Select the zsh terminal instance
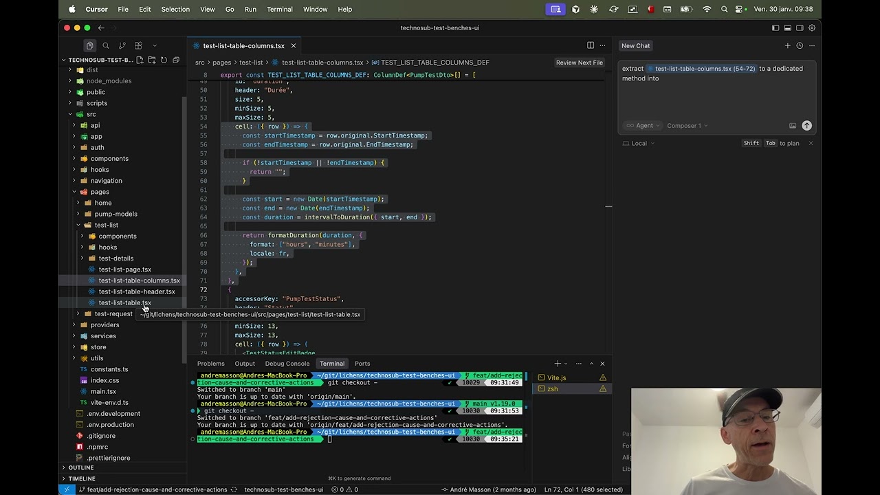The width and height of the screenshot is (880, 495). click(x=571, y=389)
